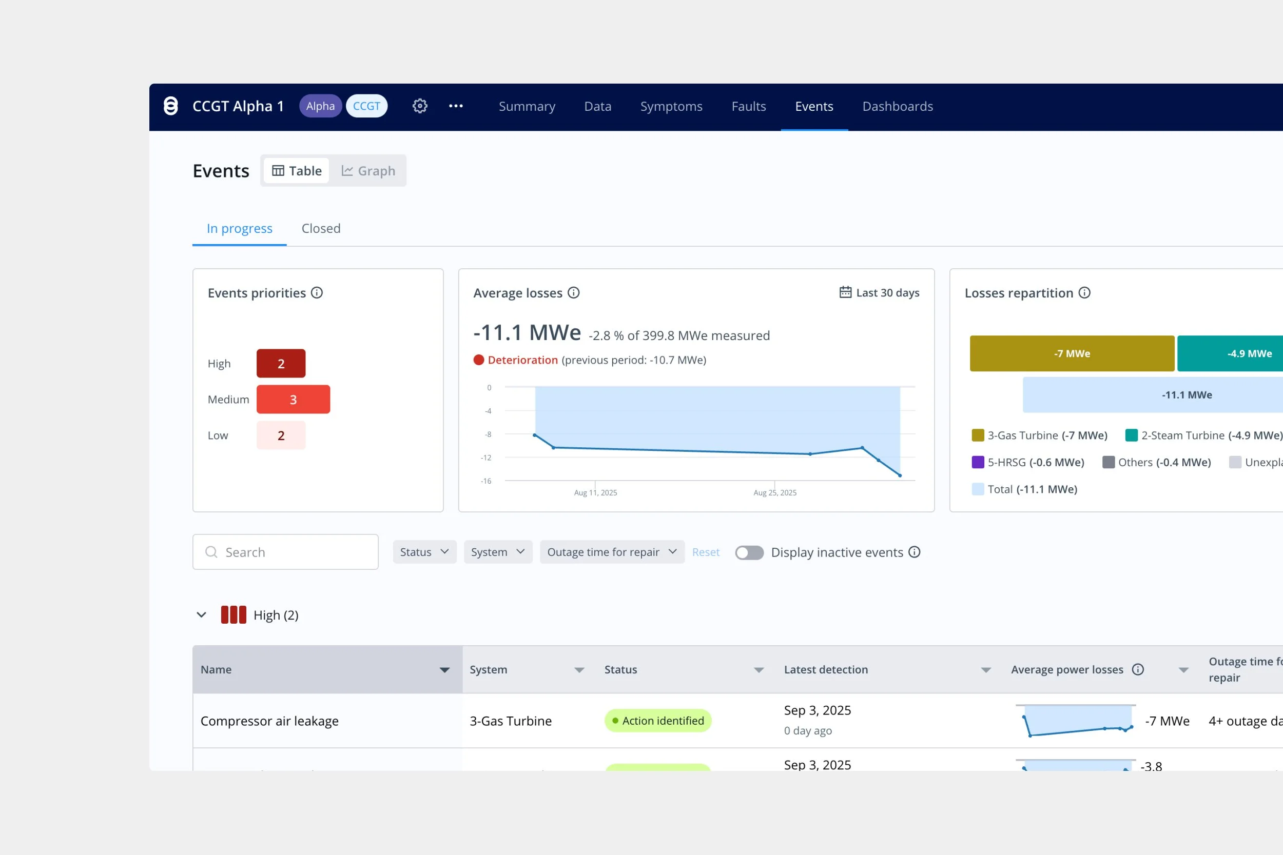Screen dimensions: 1283x855
Task: Open the settings gear in the top bar
Action: click(419, 106)
